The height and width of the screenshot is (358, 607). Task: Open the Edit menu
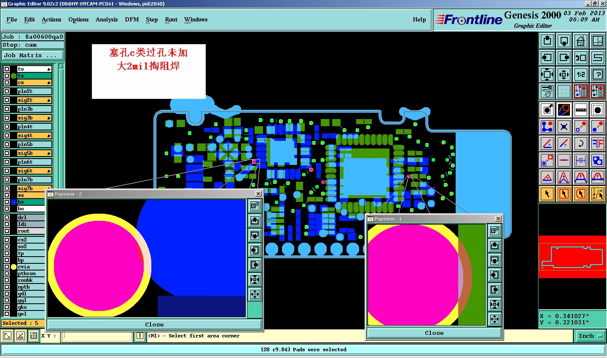pos(30,19)
